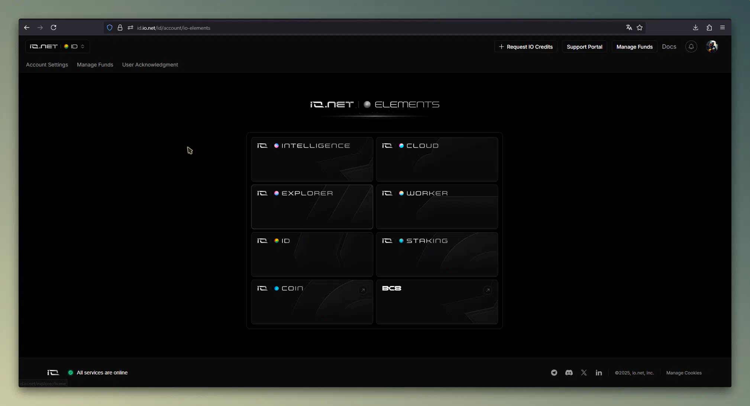Open Manage Funds tab below logo

(x=95, y=65)
